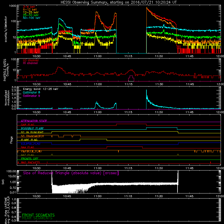Select the yellow 12-25 keV legend label
The width and height of the screenshot is (224, 224).
coord(31,12)
